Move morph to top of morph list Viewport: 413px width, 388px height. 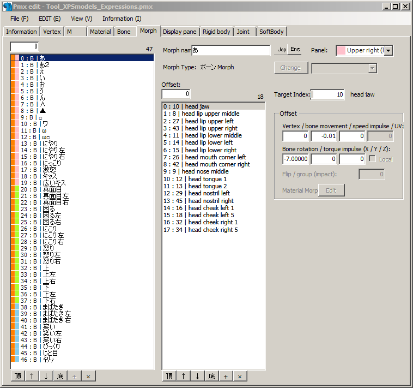(x=17, y=376)
